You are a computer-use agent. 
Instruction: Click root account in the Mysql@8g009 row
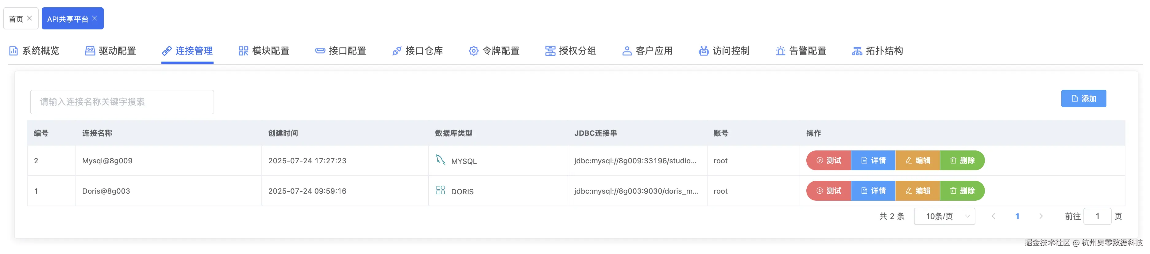click(720, 161)
